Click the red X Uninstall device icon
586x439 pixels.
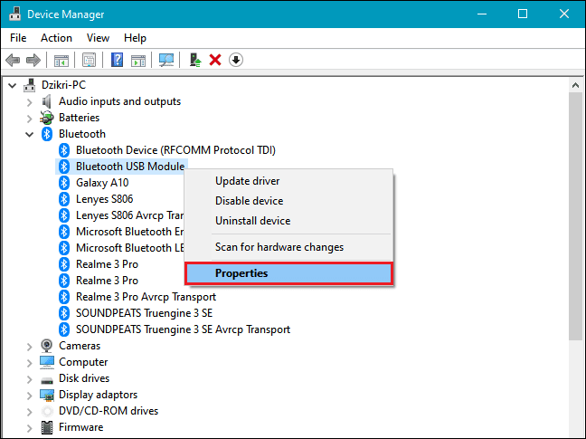215,60
